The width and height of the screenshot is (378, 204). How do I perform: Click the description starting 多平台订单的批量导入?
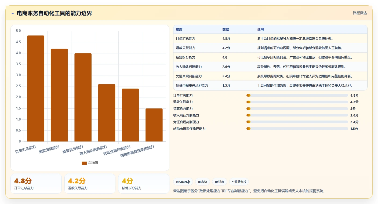pos(295,38)
